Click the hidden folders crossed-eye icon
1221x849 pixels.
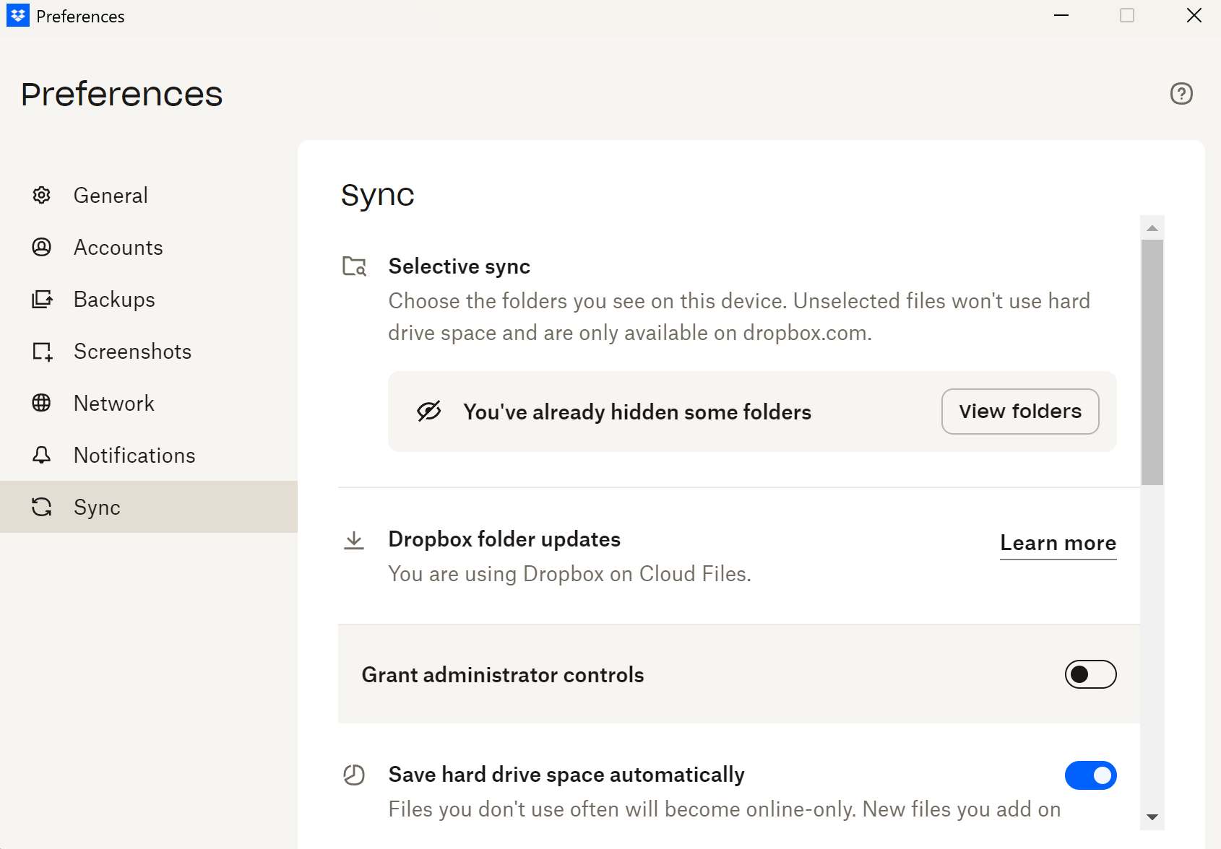click(x=429, y=411)
